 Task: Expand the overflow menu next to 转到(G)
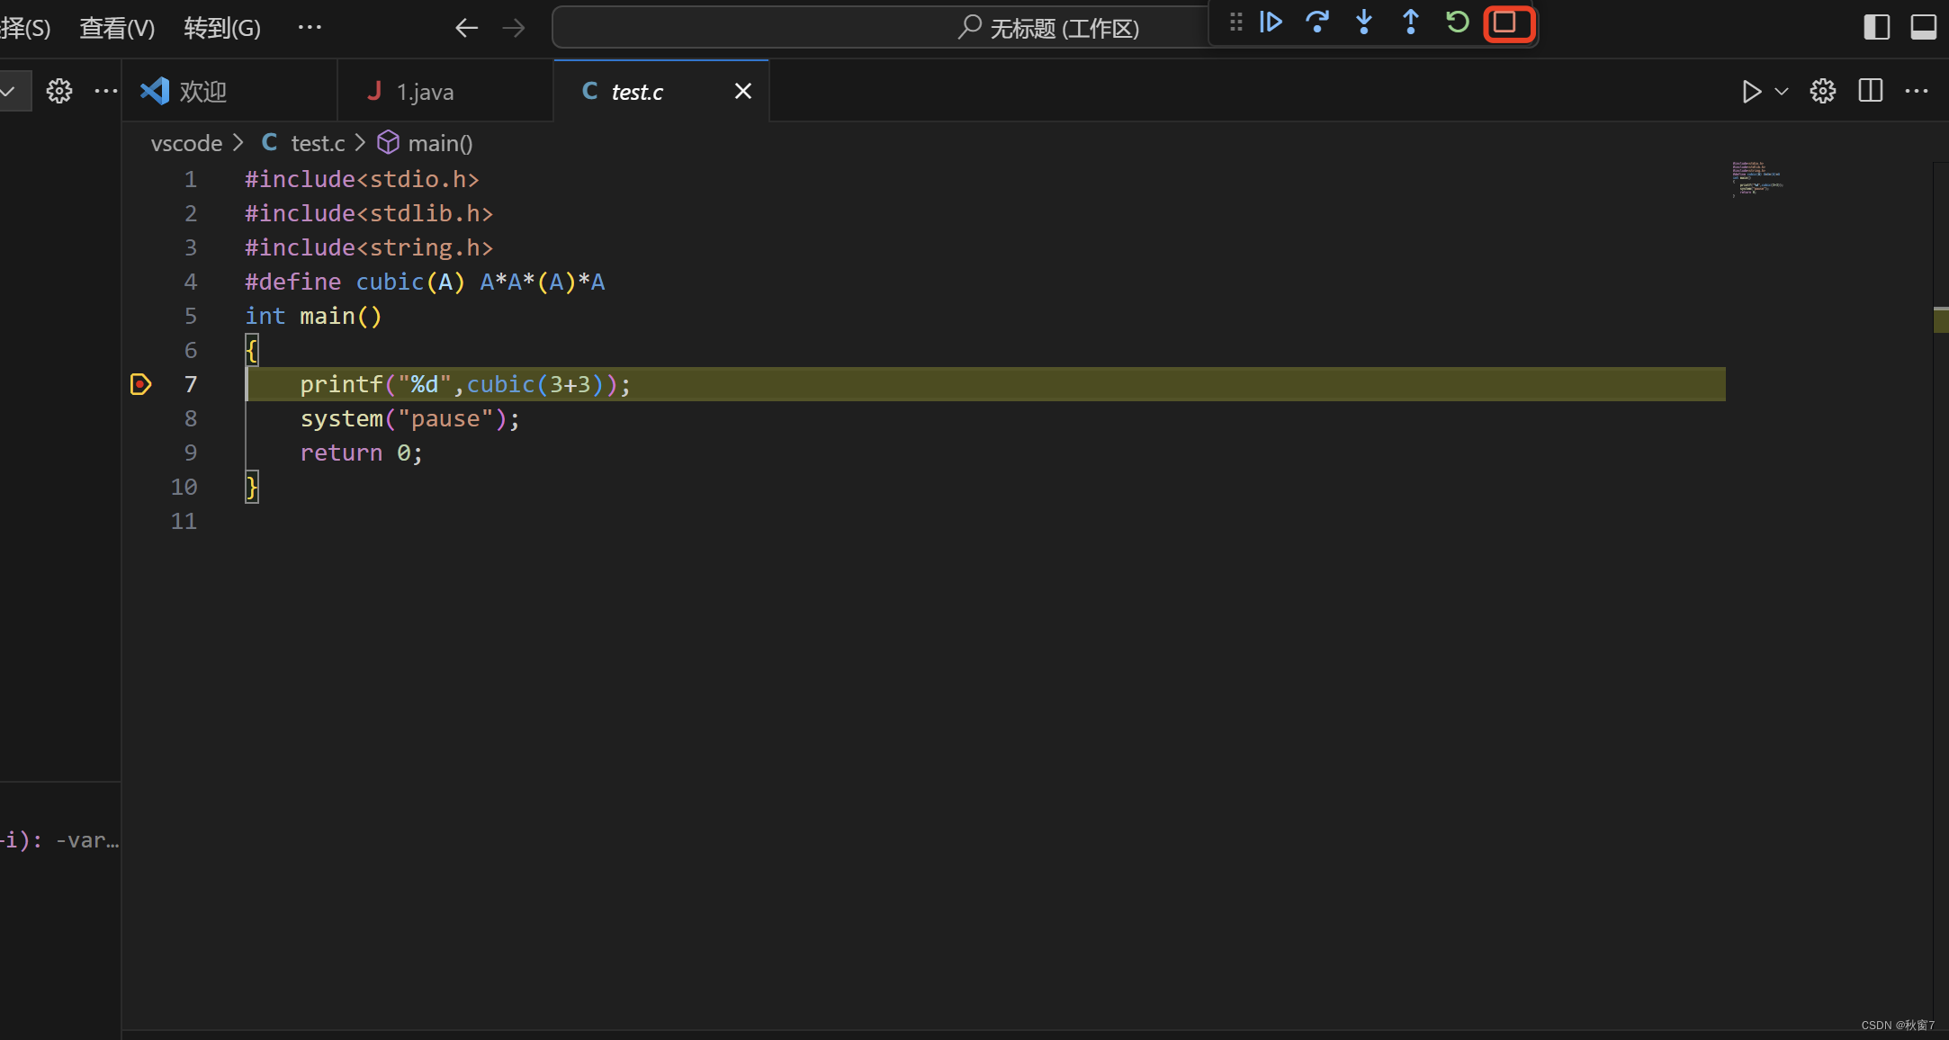[310, 27]
